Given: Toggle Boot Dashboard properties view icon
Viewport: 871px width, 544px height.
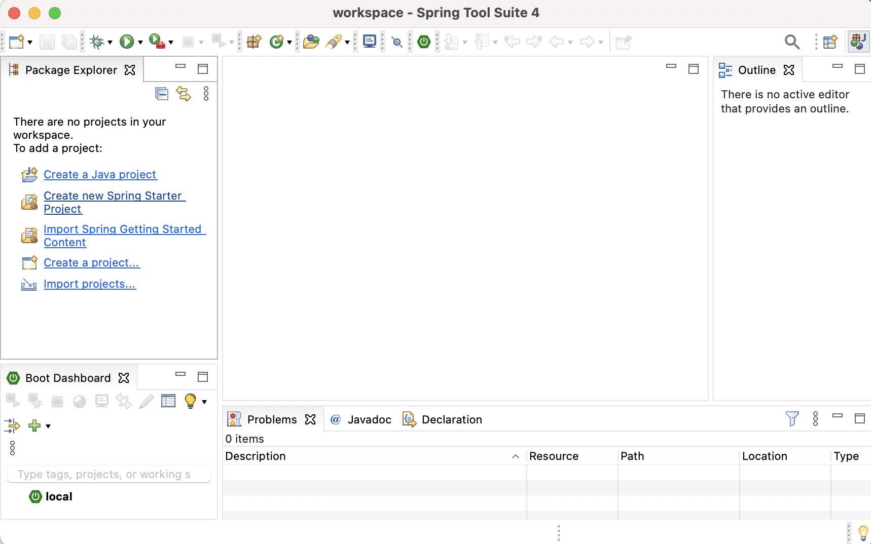Looking at the screenshot, I should (168, 401).
